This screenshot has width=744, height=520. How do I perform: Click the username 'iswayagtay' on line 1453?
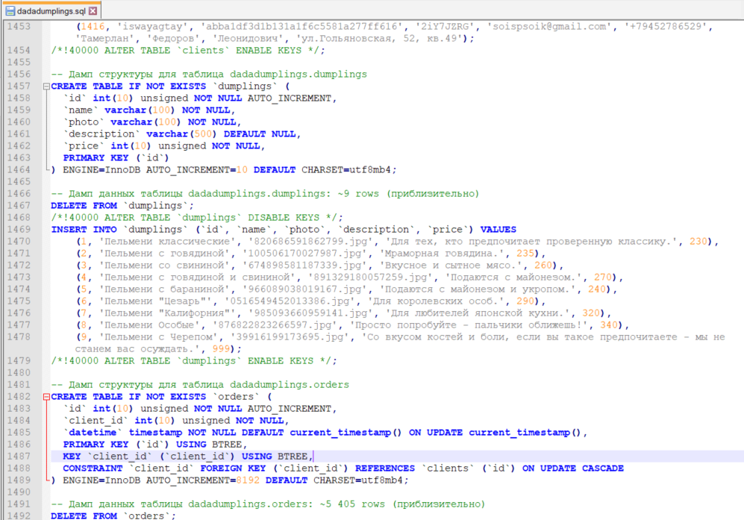click(153, 27)
